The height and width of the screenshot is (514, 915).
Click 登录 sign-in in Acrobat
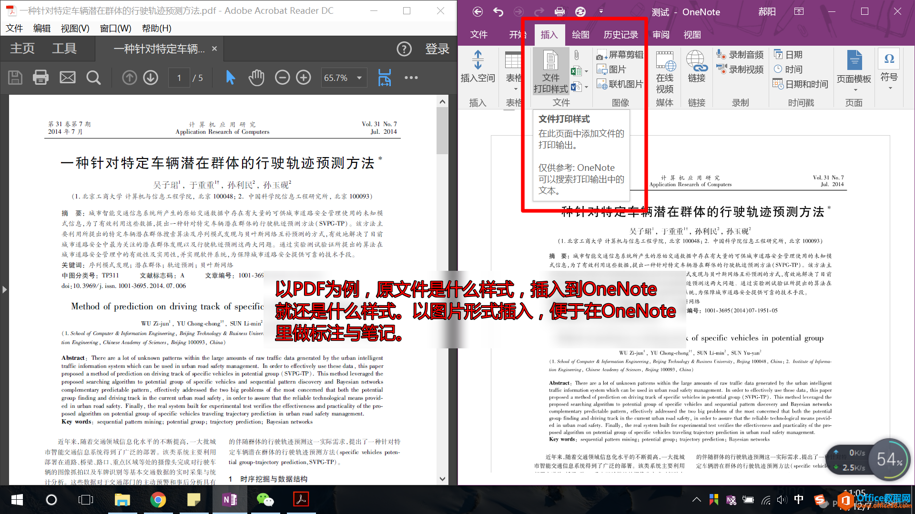coord(437,49)
